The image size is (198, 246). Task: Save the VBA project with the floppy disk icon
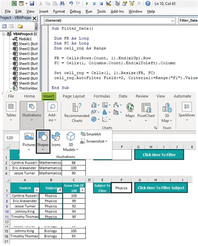pyautogui.click(x=32, y=3)
